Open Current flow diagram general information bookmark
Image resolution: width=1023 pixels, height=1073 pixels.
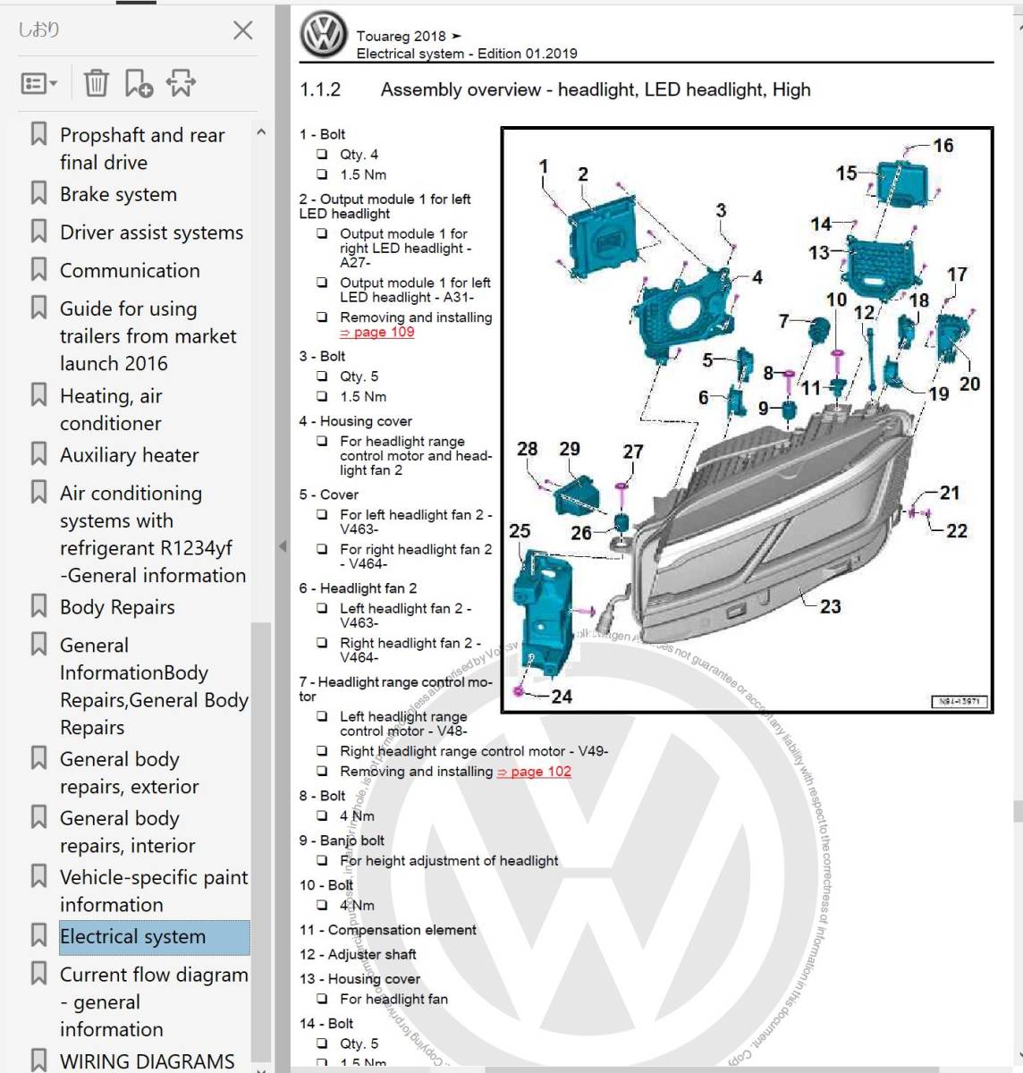click(x=154, y=1001)
